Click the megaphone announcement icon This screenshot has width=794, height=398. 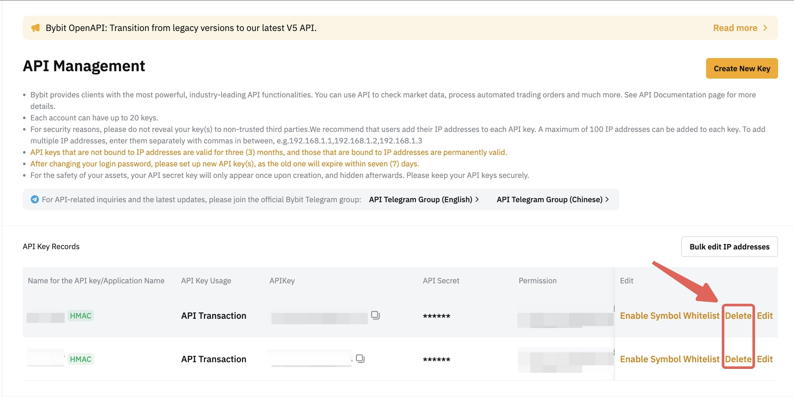[35, 28]
